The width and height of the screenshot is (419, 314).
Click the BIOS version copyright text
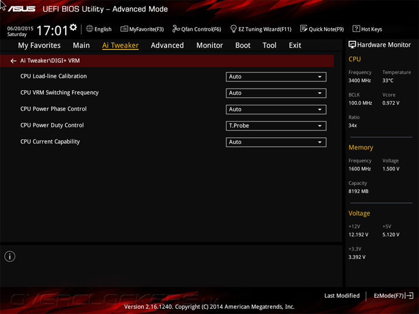coord(210,306)
